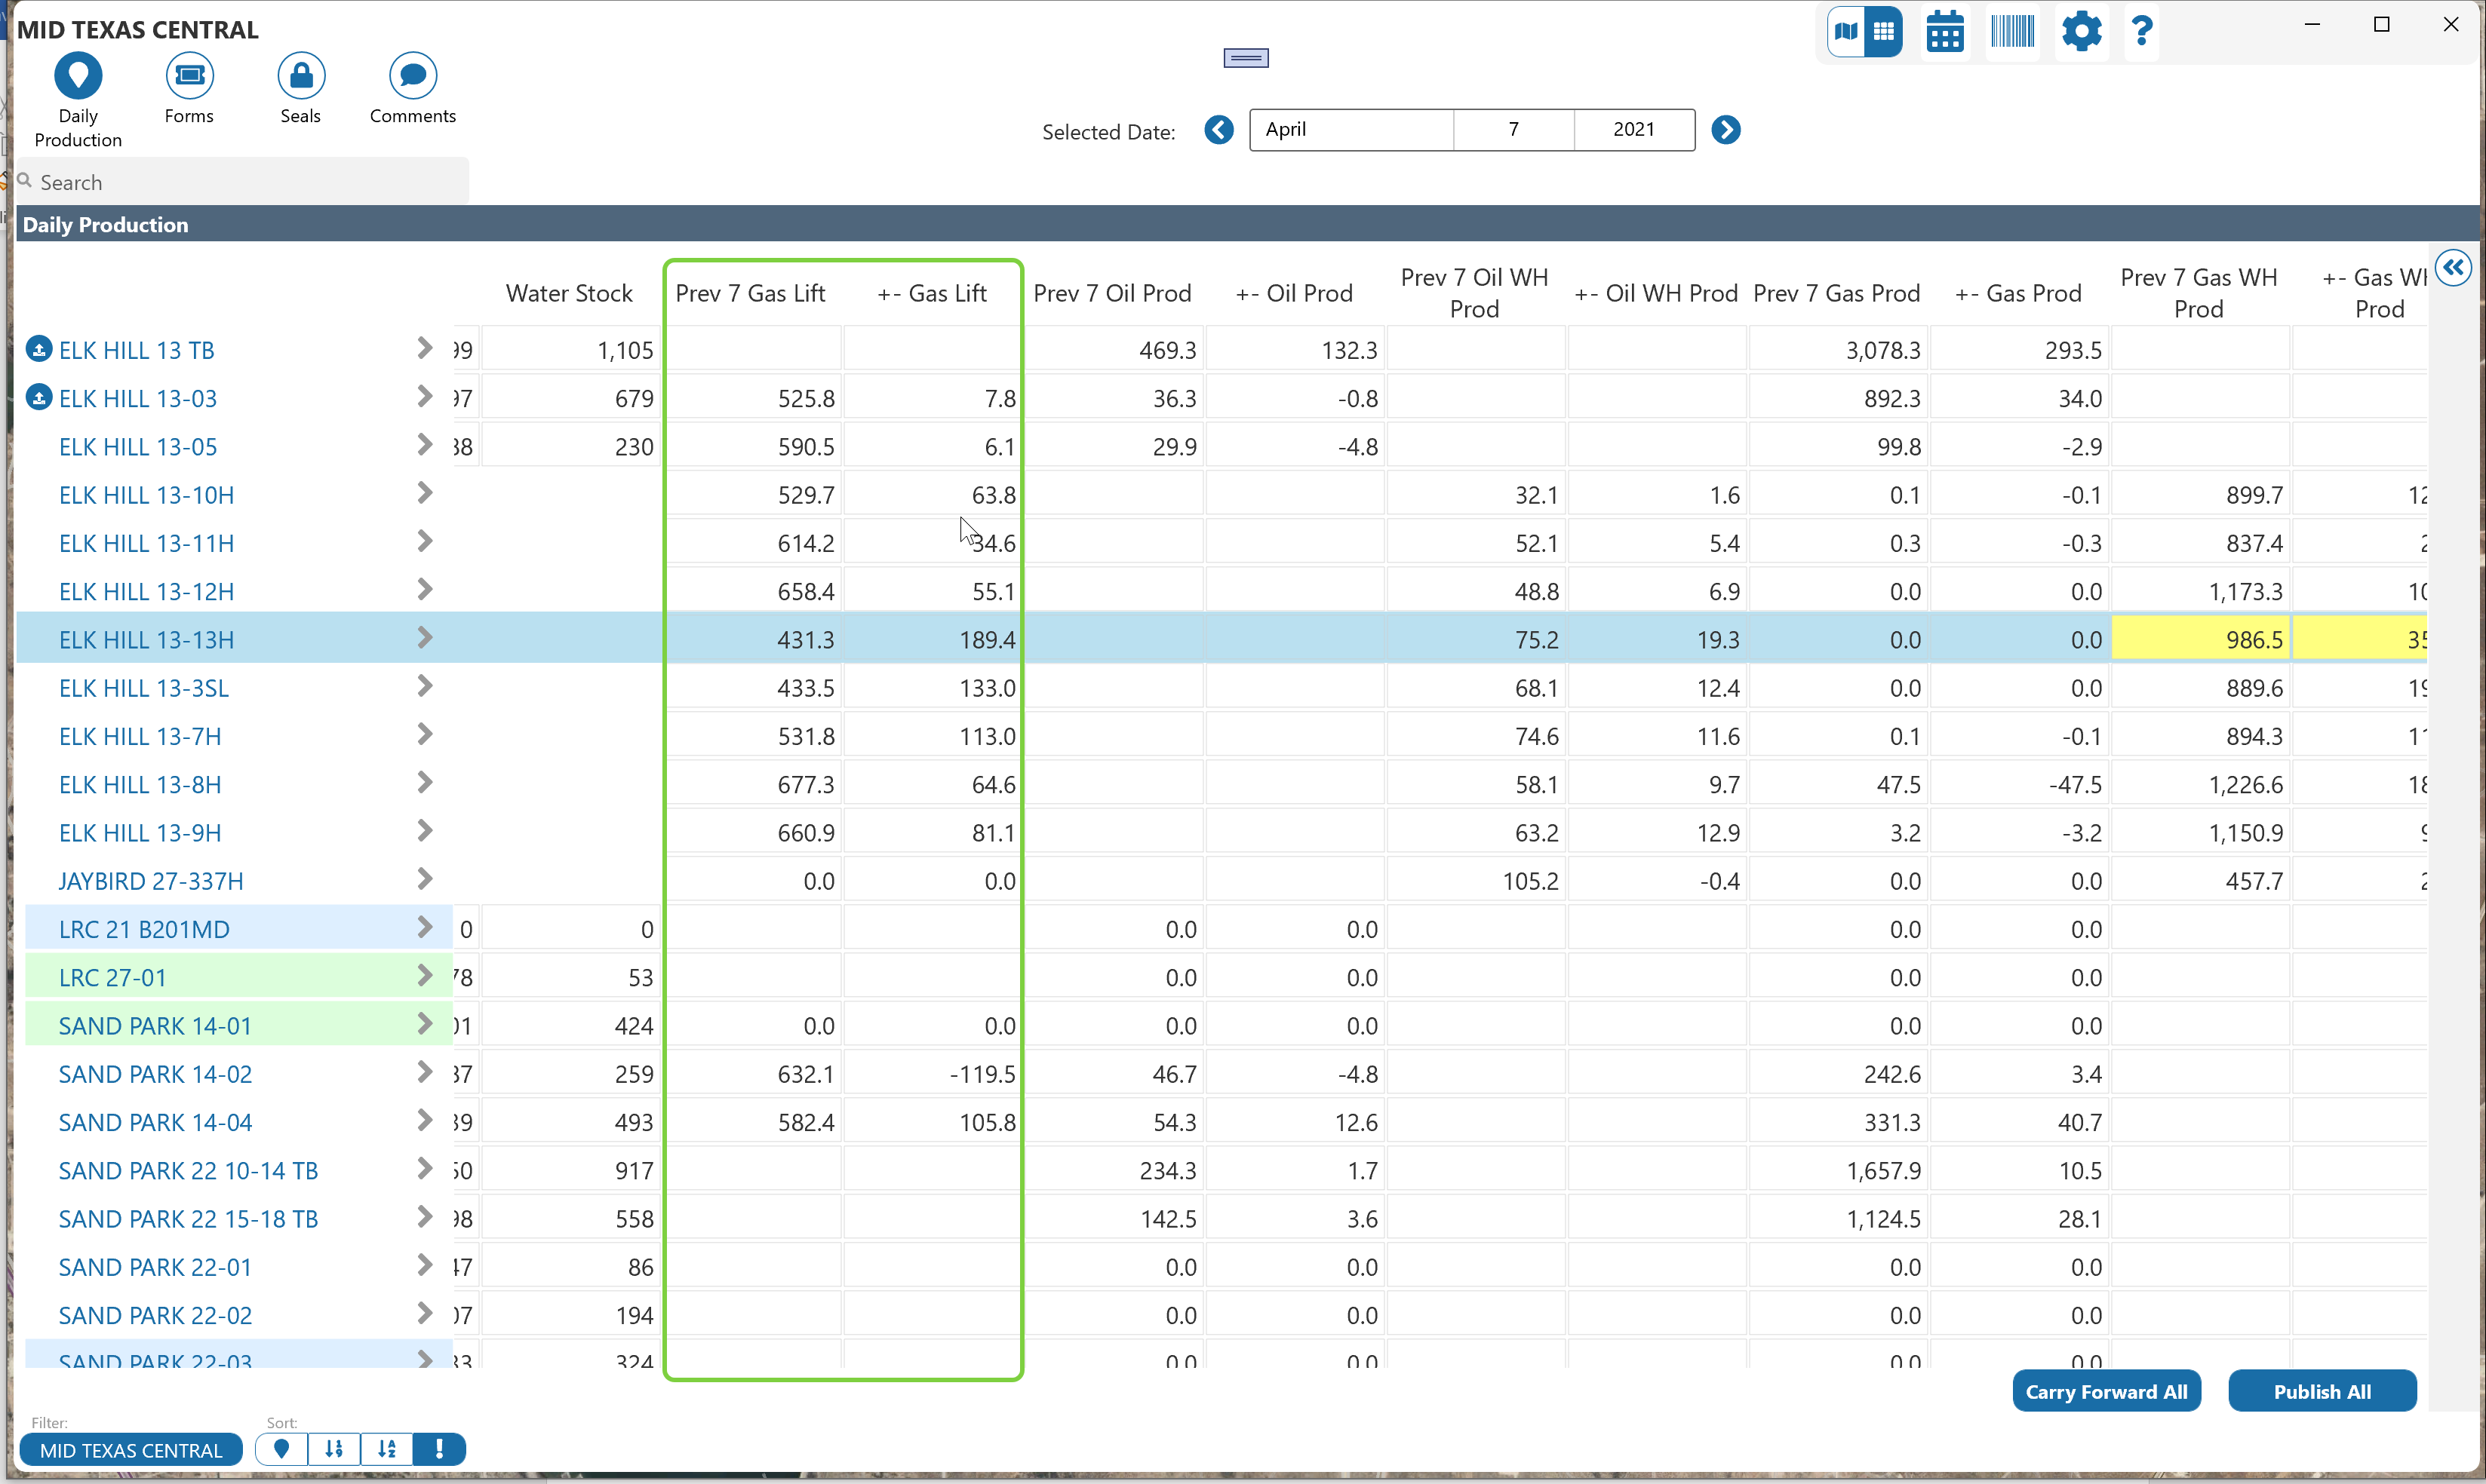Open the Comments speech bubble icon
The image size is (2486, 1484).
412,76
